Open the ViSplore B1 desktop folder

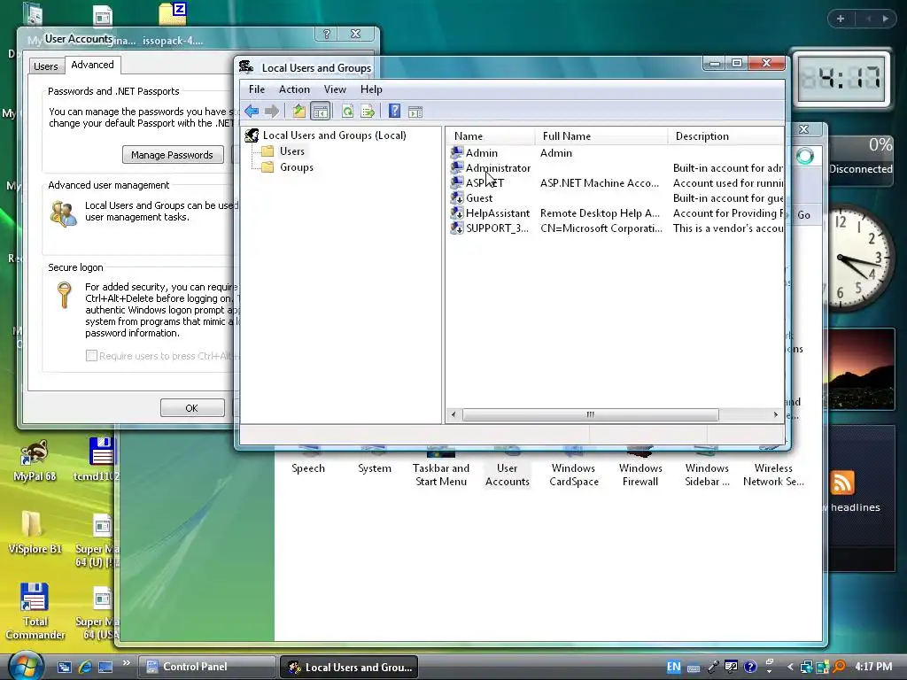click(35, 533)
